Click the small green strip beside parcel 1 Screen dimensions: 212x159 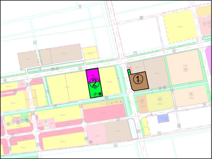pyautogui.click(x=129, y=72)
